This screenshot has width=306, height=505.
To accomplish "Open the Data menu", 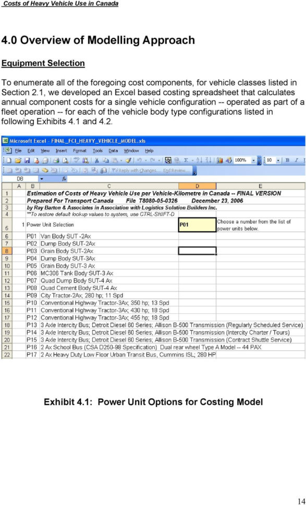I will point(113,150).
